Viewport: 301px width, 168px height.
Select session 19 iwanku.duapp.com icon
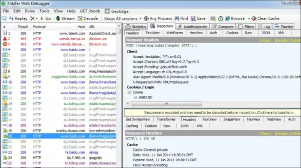(5, 131)
